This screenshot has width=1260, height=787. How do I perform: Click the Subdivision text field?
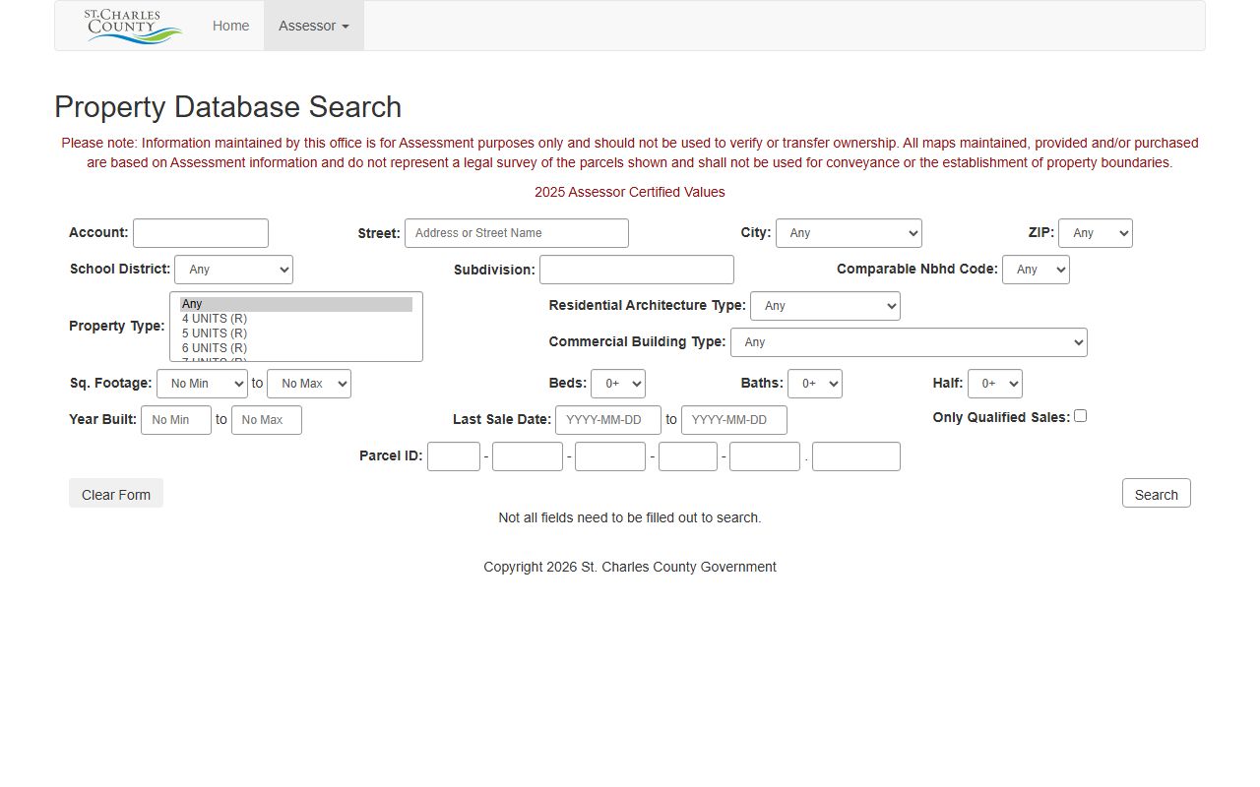click(637, 270)
